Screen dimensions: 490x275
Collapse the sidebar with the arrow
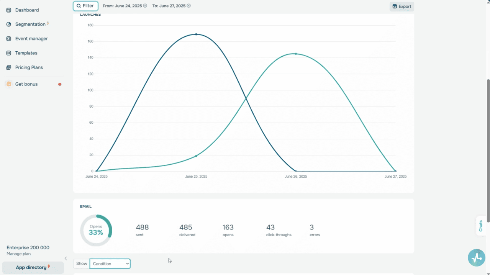point(66,259)
